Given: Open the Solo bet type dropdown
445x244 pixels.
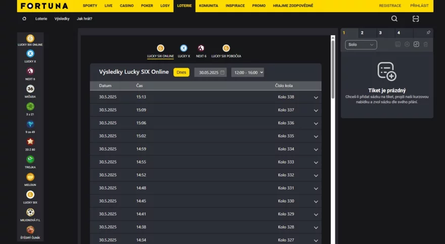Looking at the screenshot, I should point(361,44).
